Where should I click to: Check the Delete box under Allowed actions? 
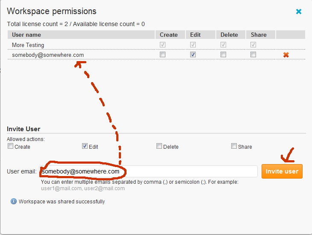point(159,146)
